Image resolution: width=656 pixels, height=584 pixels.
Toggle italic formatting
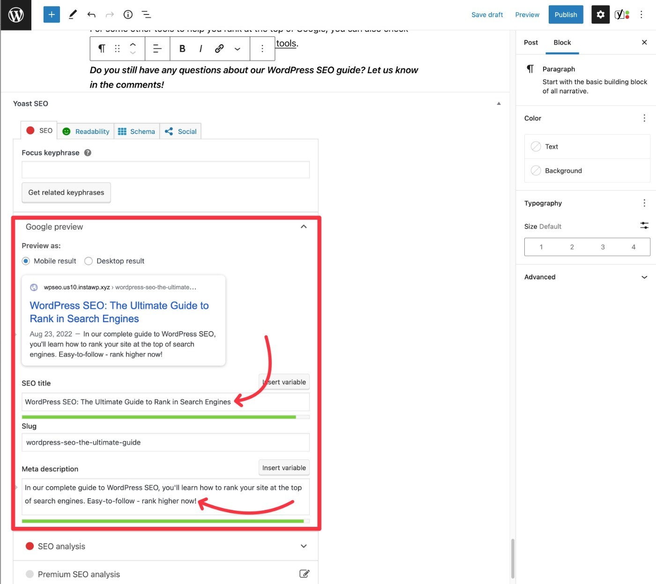tap(201, 48)
